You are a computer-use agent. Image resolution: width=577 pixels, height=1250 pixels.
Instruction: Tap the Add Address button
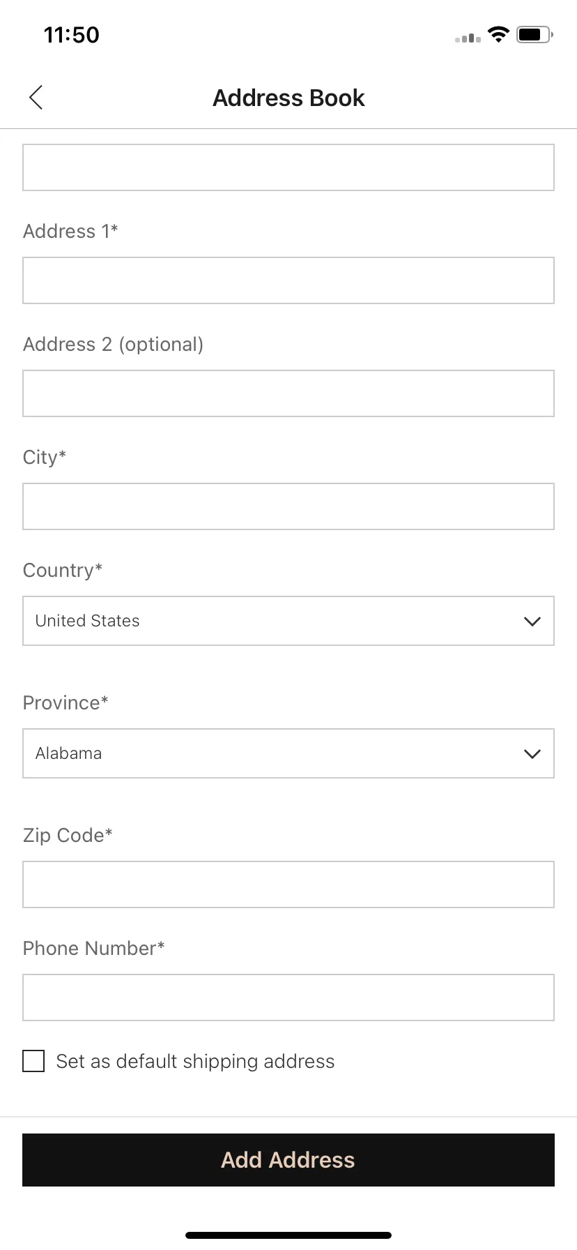(288, 1160)
